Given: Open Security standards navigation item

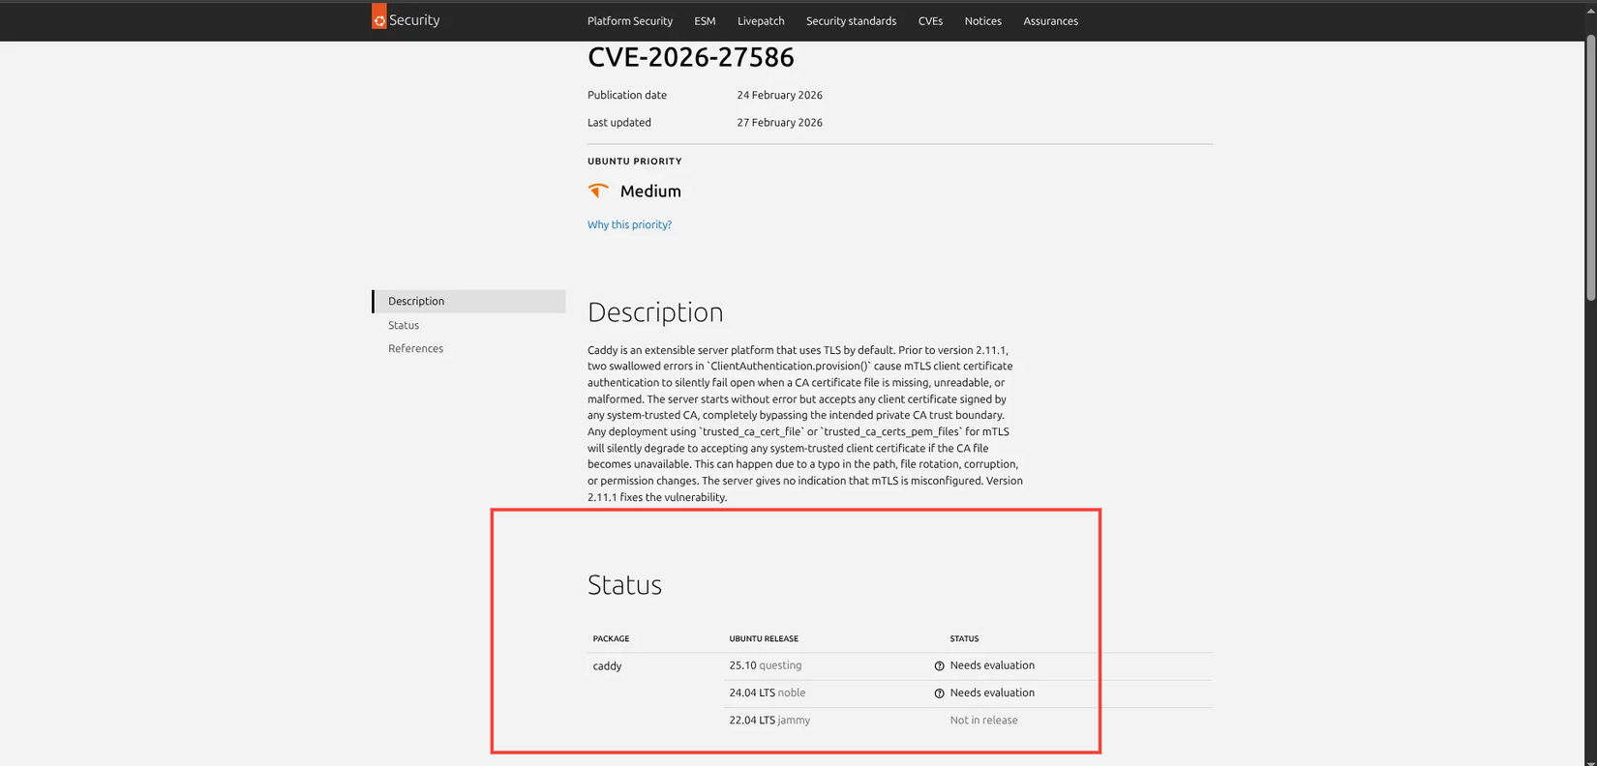Looking at the screenshot, I should (x=851, y=20).
